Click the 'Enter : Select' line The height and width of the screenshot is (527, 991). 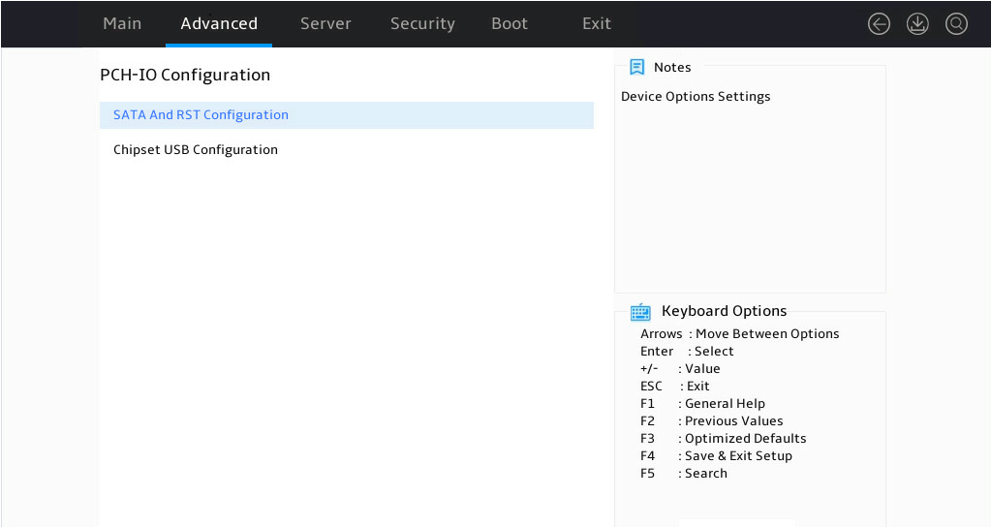(687, 352)
